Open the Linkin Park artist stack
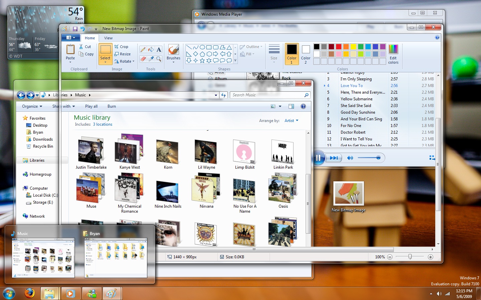The image size is (481, 300). (283, 154)
